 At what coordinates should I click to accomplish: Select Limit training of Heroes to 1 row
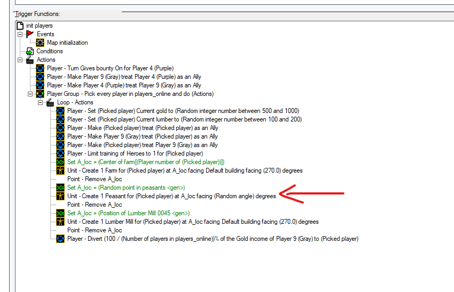pyautogui.click(x=135, y=153)
